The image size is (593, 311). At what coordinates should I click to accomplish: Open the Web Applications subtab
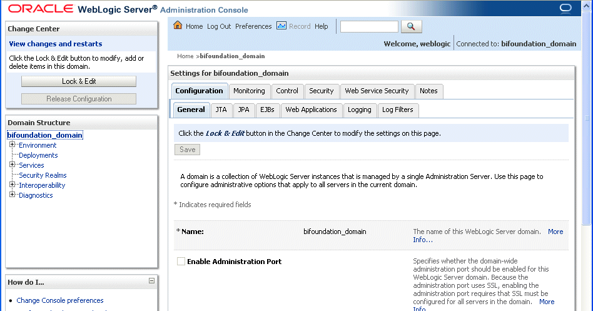[312, 110]
